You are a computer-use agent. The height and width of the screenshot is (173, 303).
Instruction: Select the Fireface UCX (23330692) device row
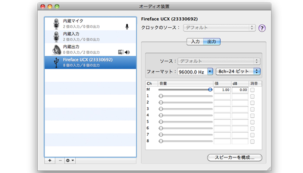coord(90,63)
